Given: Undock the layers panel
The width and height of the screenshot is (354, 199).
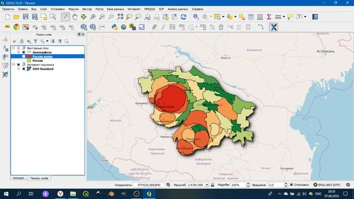Looking at the screenshot, I should (79, 34).
